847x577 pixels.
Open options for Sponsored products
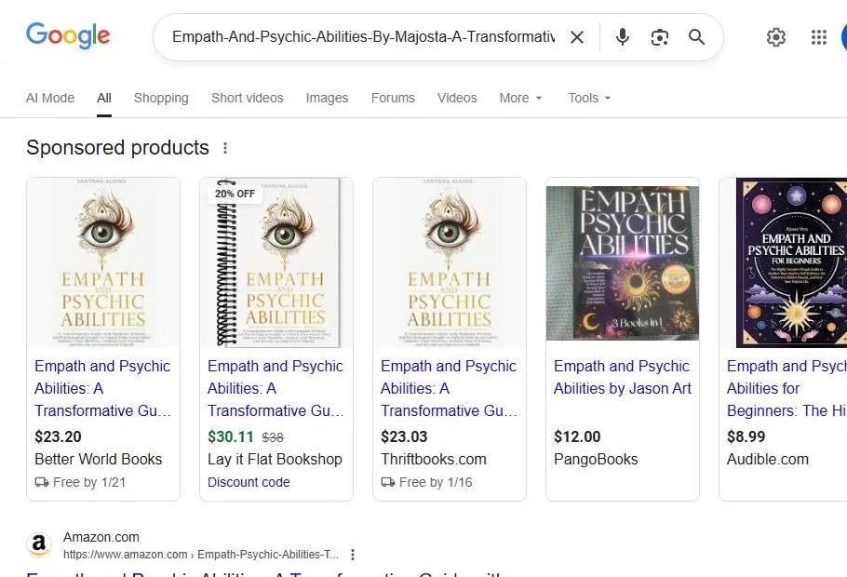(225, 147)
